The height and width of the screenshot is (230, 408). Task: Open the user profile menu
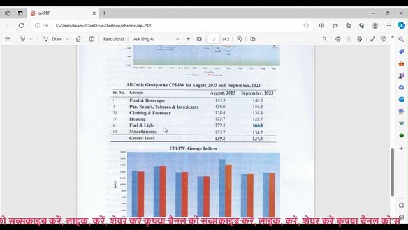tap(375, 26)
